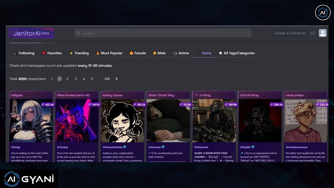Click verified badge next to @HouseOrdelia
Image resolution: width=334 pixels, height=188 pixels.
point(125,147)
